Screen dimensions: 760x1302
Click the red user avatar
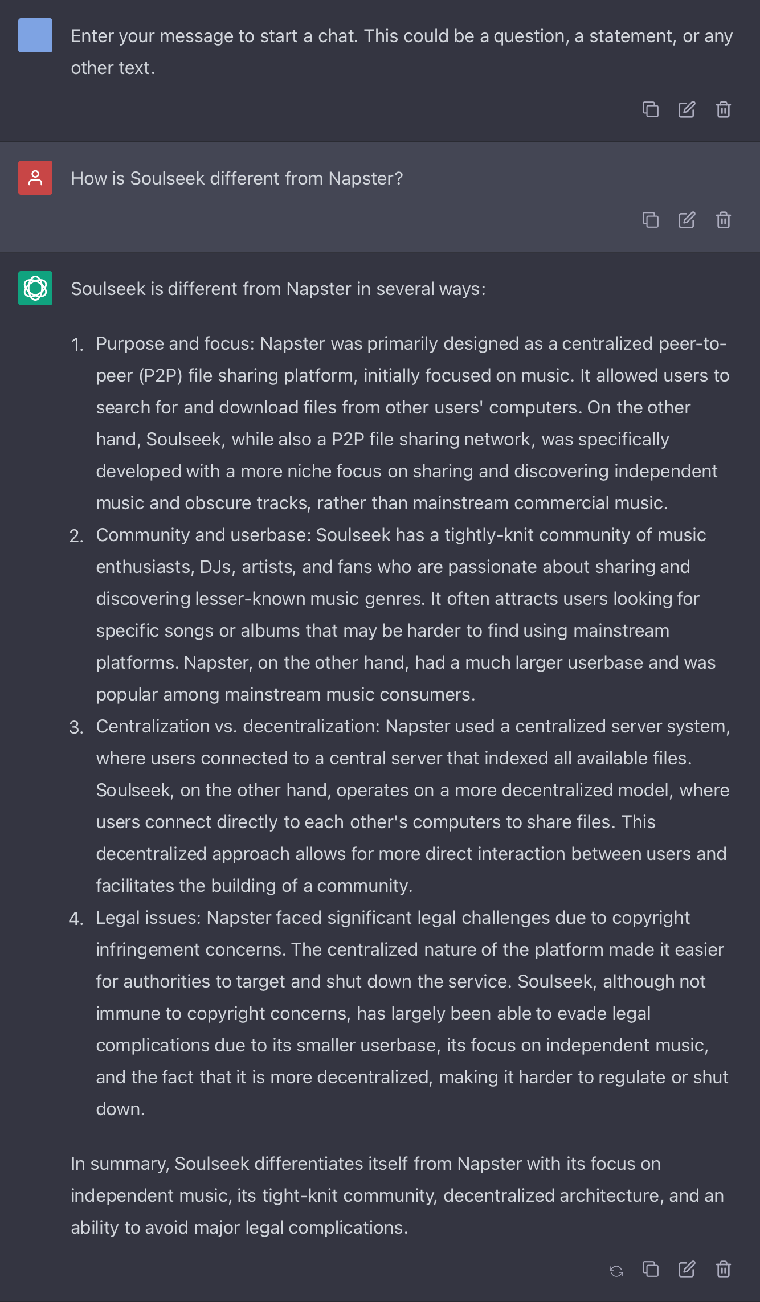[35, 178]
